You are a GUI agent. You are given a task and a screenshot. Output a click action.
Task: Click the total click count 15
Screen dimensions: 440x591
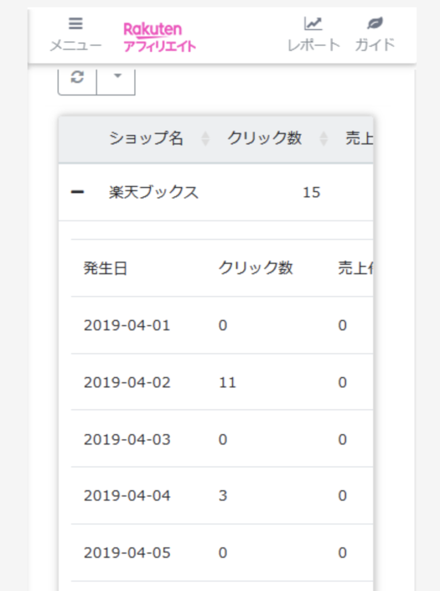pos(311,193)
